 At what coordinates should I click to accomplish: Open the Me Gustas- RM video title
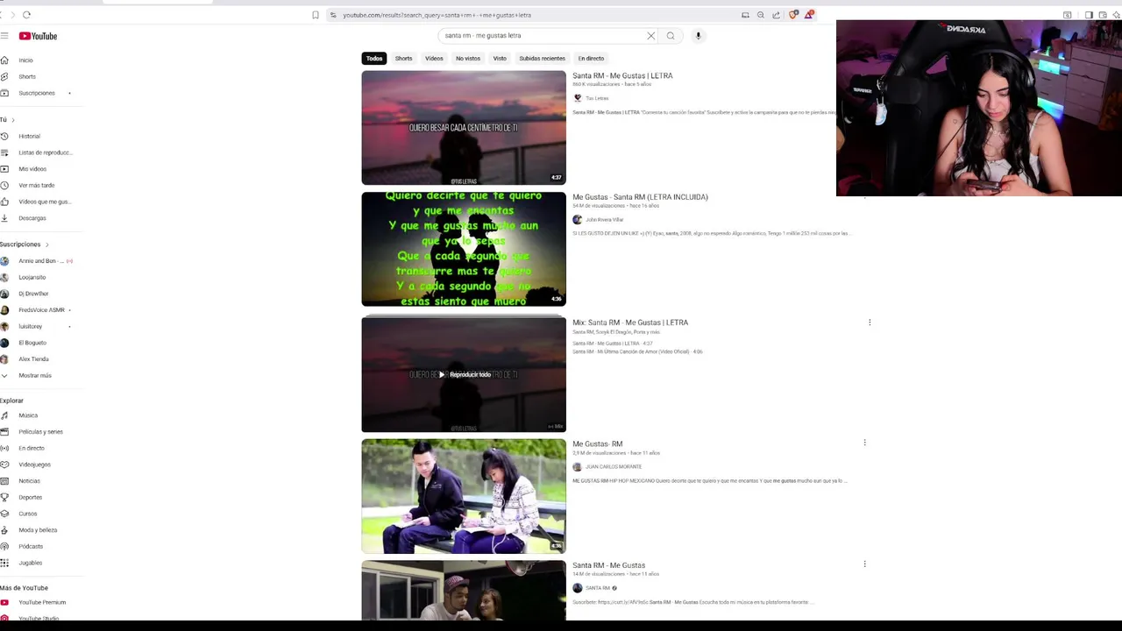(x=598, y=444)
